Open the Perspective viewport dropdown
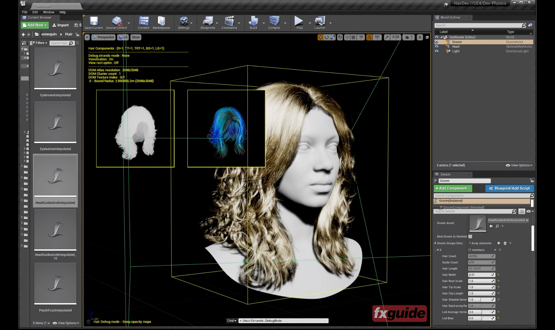The image size is (555, 330). [103, 37]
